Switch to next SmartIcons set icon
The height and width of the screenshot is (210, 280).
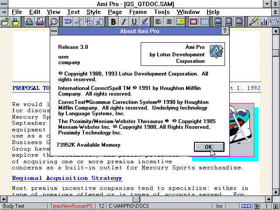pyautogui.click(x=274, y=22)
